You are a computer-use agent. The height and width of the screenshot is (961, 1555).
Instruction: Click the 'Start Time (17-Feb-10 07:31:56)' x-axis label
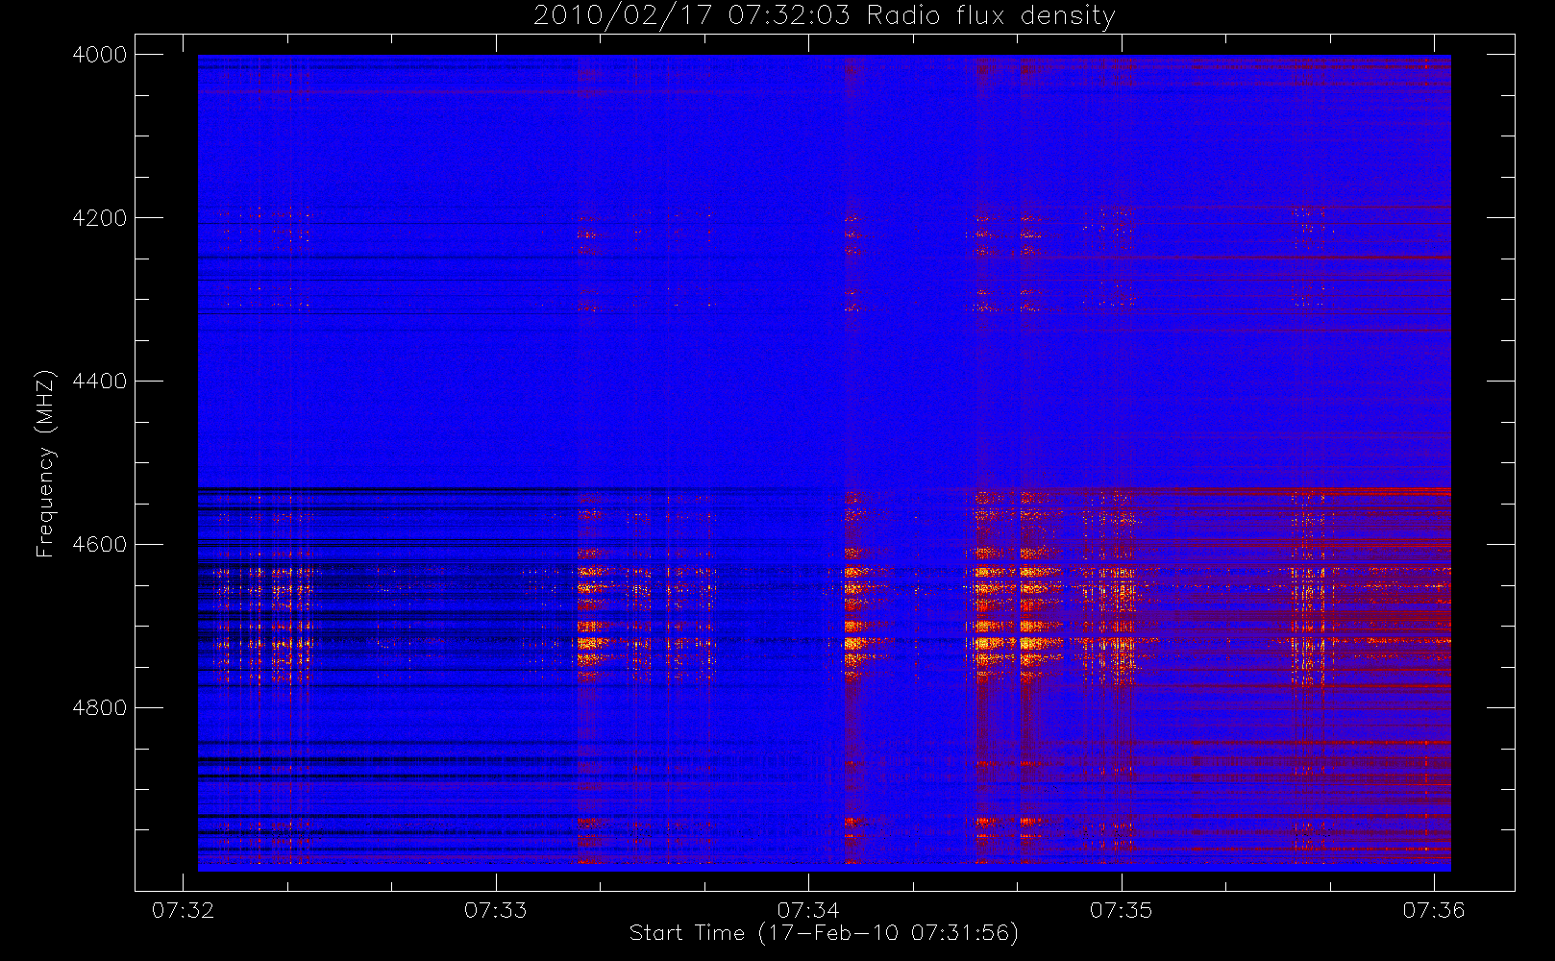pos(824,933)
